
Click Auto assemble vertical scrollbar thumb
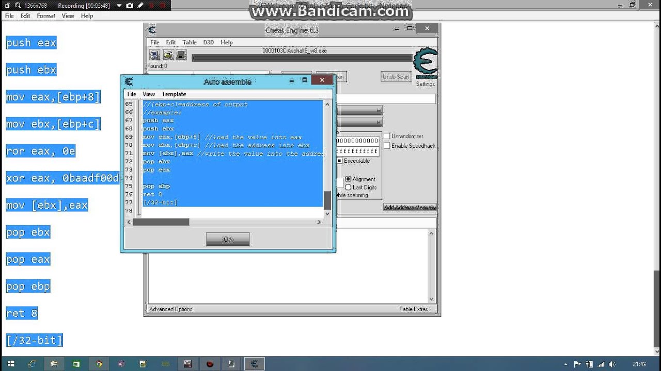click(x=327, y=200)
